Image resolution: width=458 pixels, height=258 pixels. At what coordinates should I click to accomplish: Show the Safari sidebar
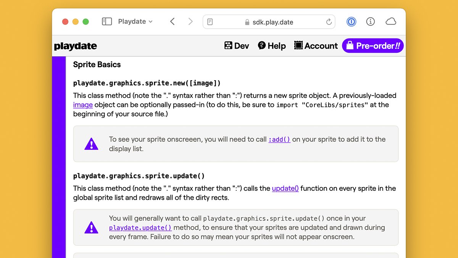click(x=107, y=22)
